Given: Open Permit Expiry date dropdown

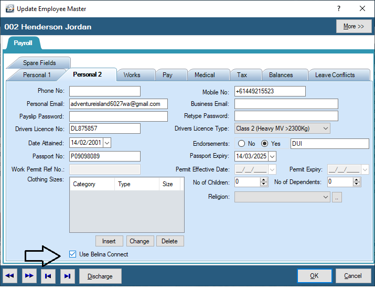Looking at the screenshot, I should 365,170.
